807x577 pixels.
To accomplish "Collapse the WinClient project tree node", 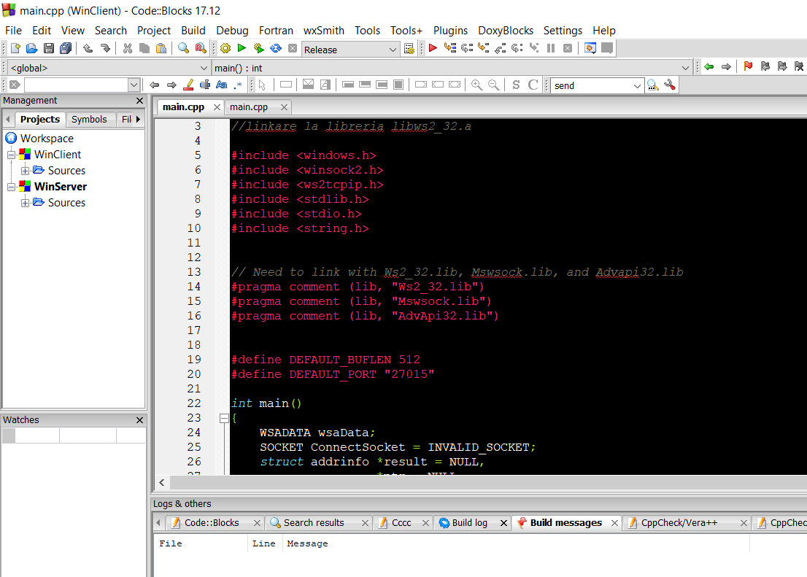I will click(11, 155).
